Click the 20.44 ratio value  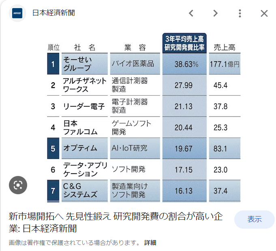coord(184,127)
